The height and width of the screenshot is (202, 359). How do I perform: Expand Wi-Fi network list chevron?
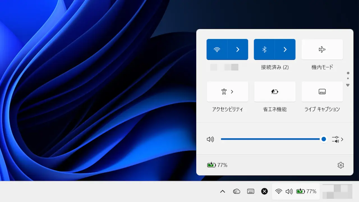238,49
